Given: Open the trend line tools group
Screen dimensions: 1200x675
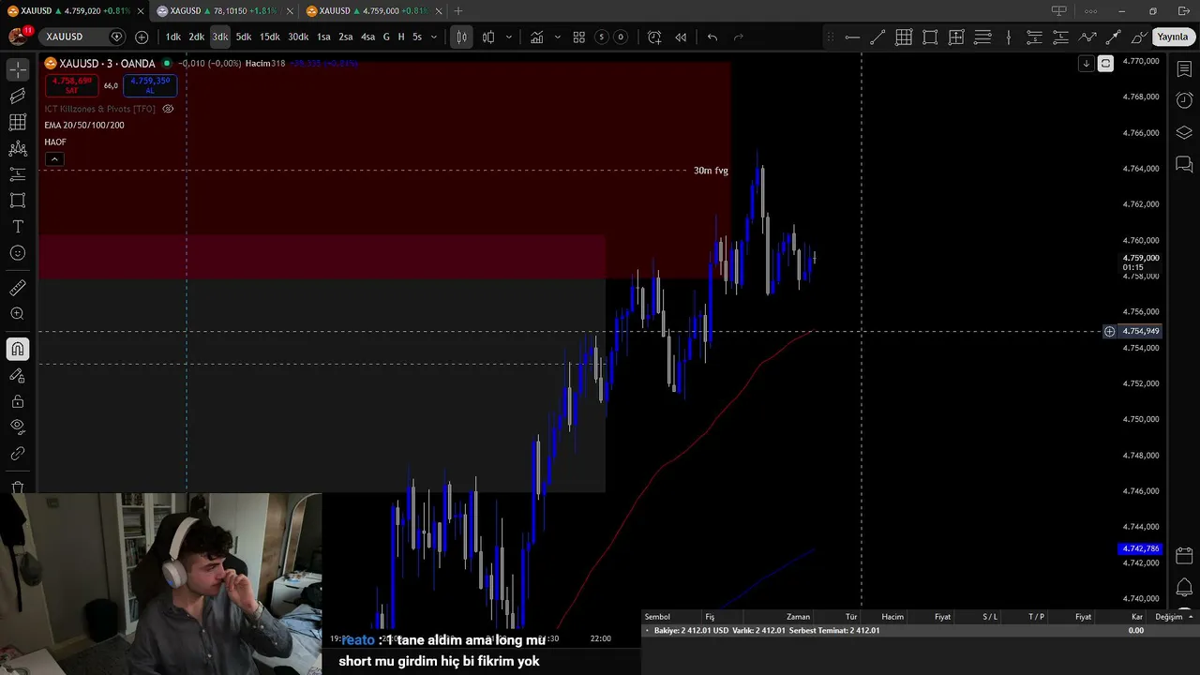Looking at the screenshot, I should 18,96.
